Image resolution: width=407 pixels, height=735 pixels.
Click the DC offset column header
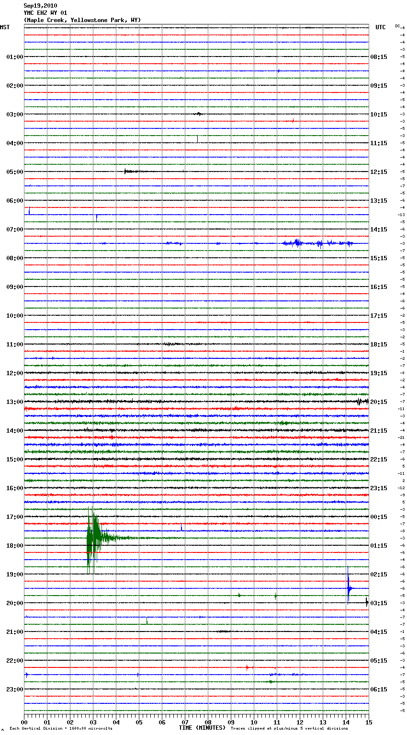pyautogui.click(x=397, y=26)
